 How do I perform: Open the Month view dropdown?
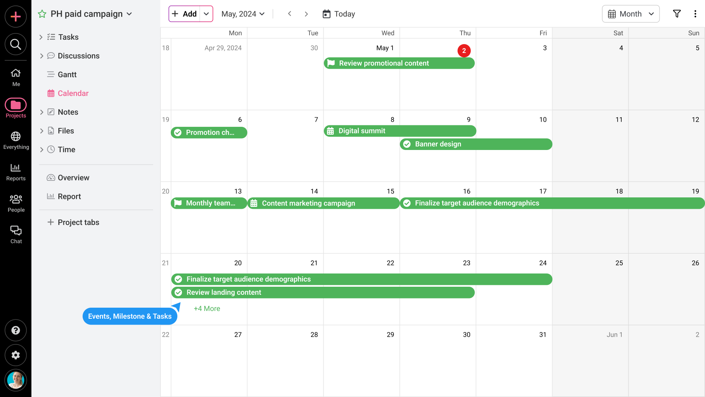click(x=630, y=14)
